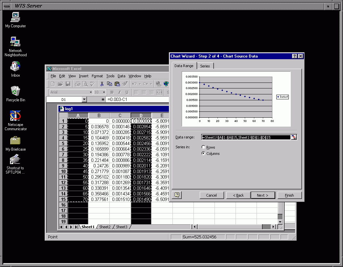
Task: Click the Cut scissors icon
Action: [102, 84]
